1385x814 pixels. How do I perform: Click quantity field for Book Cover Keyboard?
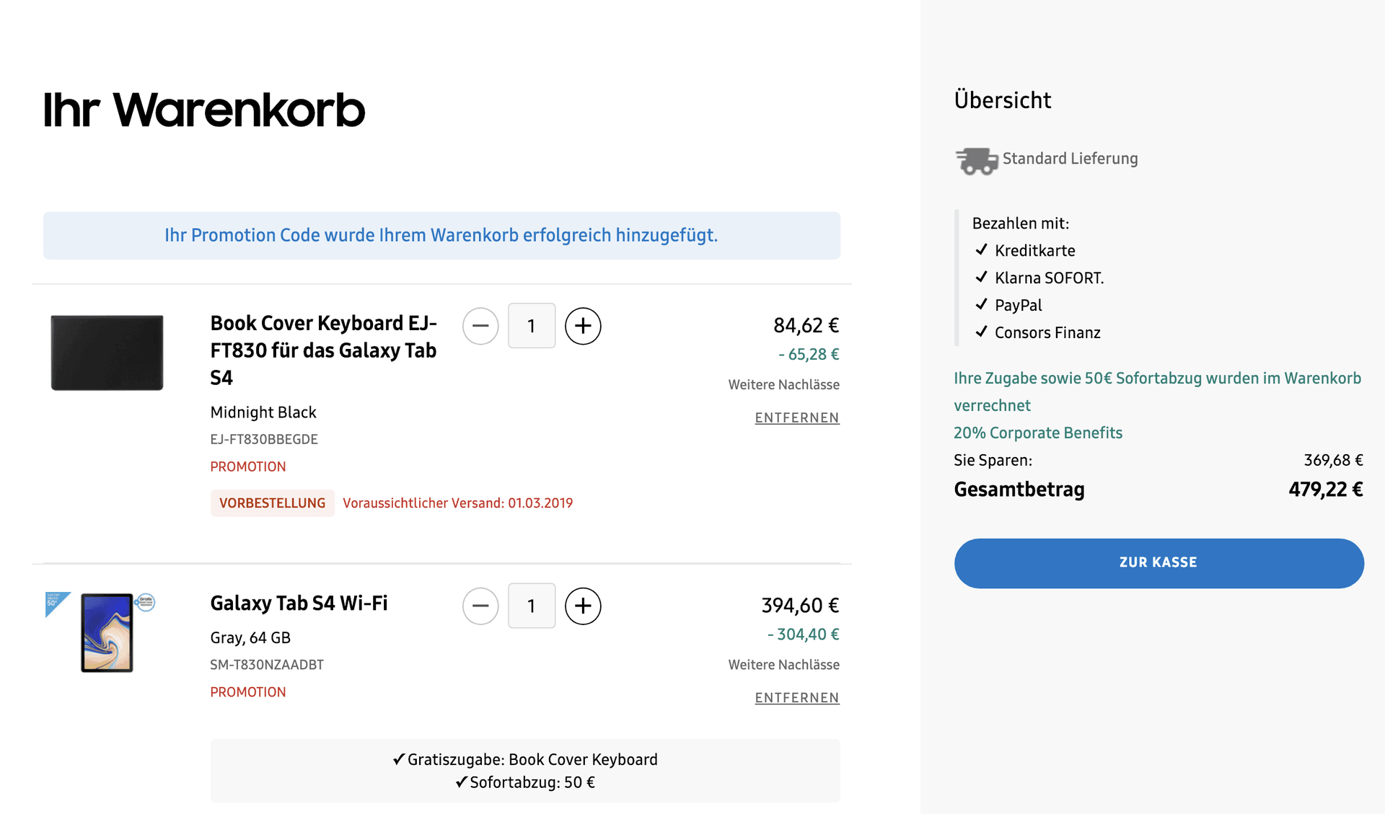click(x=532, y=326)
